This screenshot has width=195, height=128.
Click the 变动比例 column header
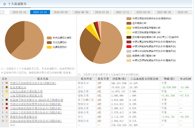tap(185, 79)
